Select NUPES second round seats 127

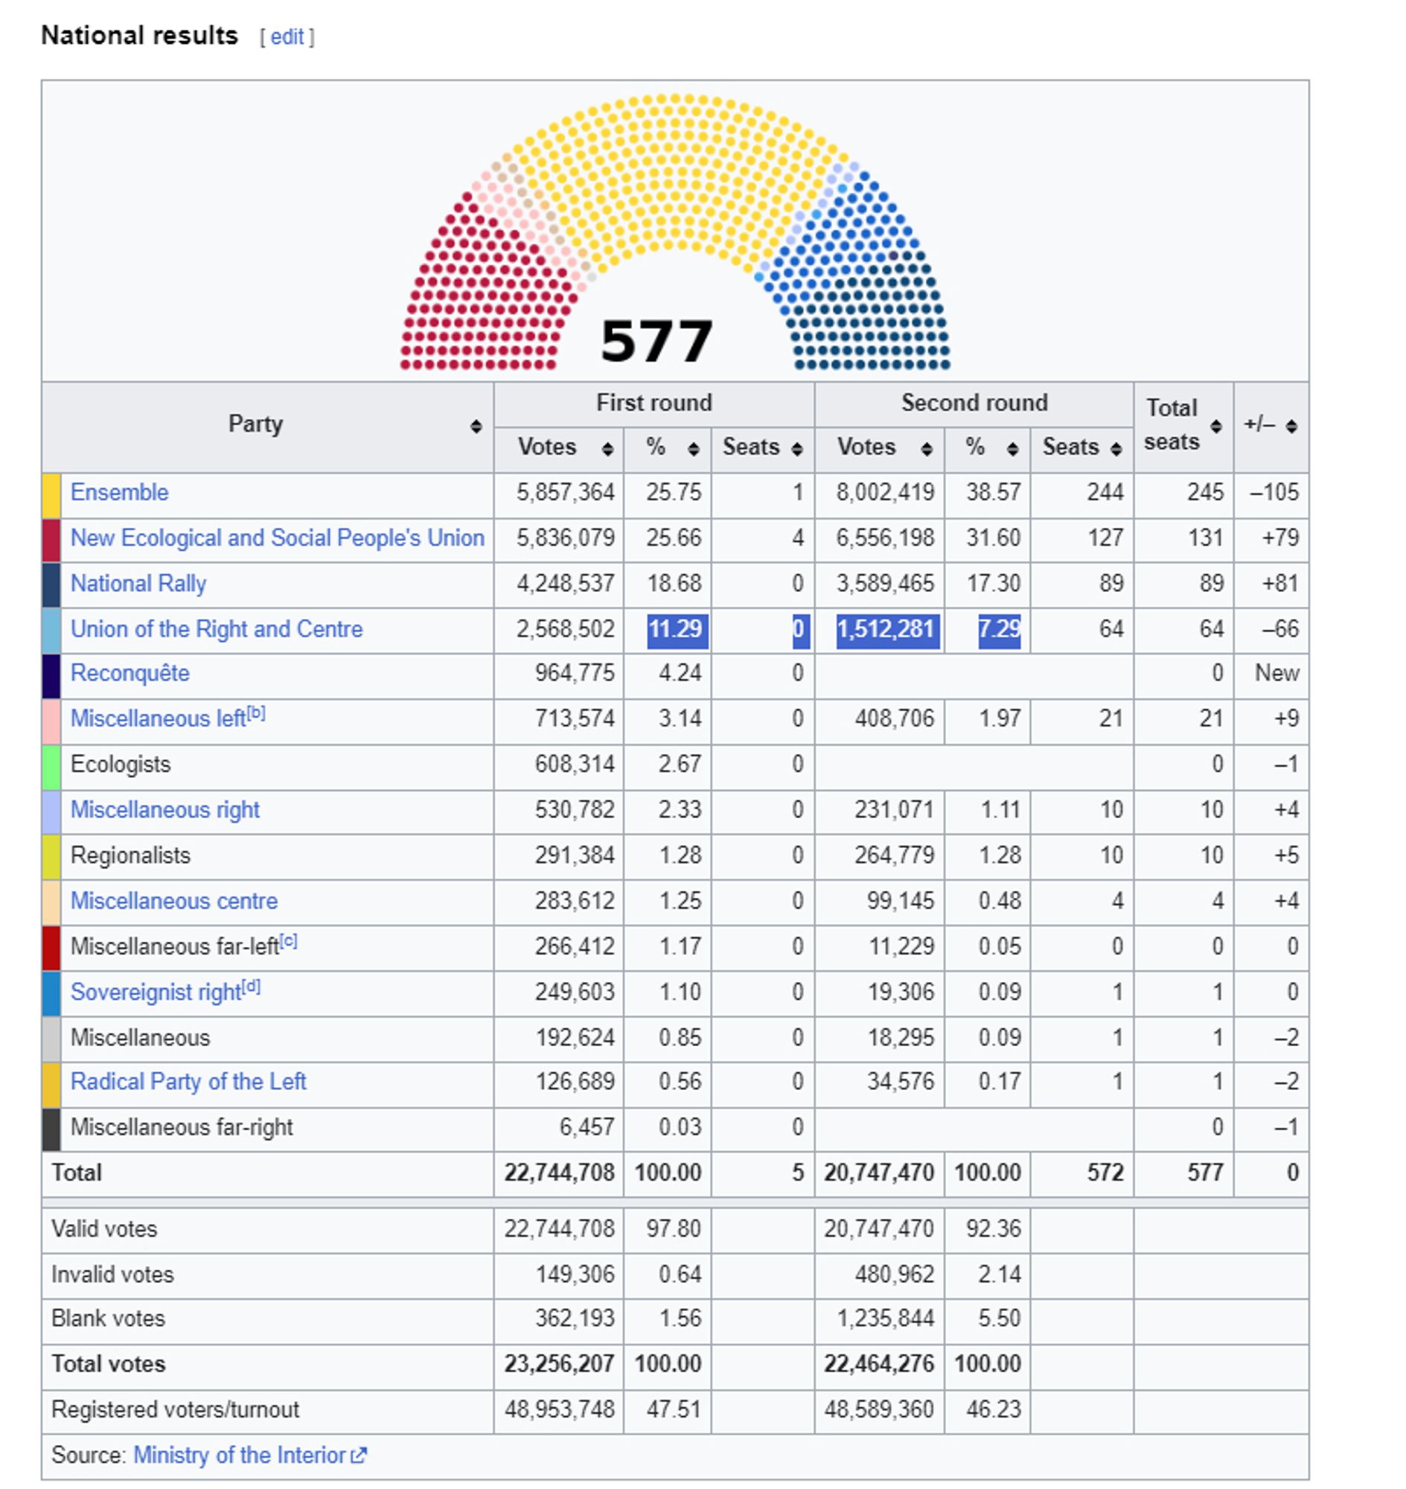click(1105, 538)
